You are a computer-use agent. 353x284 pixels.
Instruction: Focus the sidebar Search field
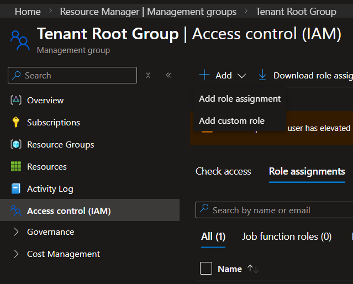click(x=72, y=75)
